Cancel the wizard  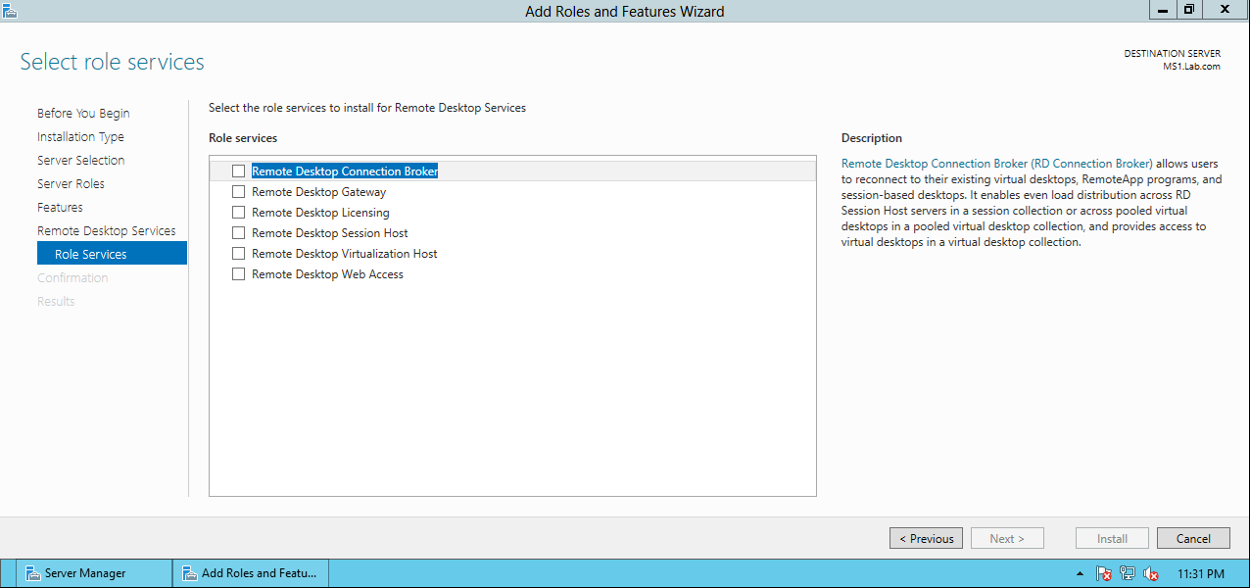[x=1193, y=538]
